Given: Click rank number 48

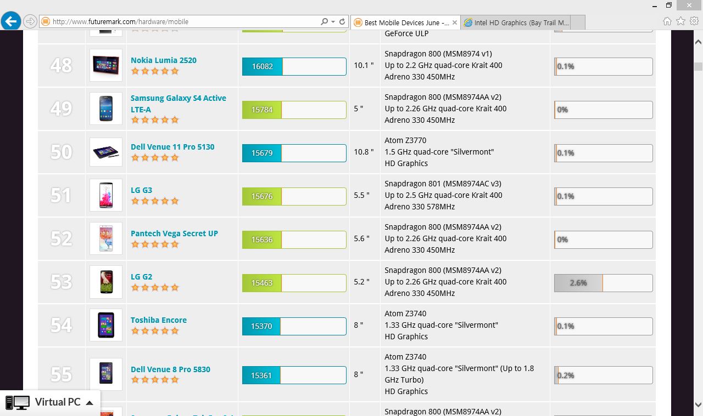Looking at the screenshot, I should 61,65.
